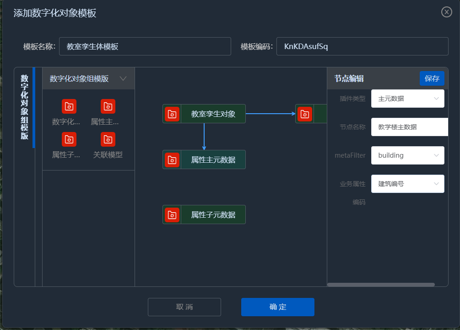This screenshot has height=330, width=460.
Task: Click the icon on the 属性子元数据 node
Action: (x=172, y=215)
